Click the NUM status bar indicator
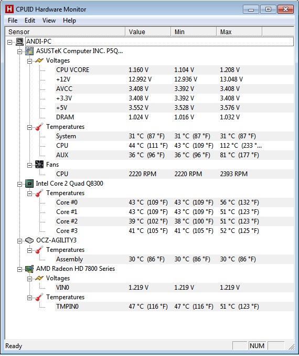This screenshot has width=299, height=356. [x=257, y=346]
